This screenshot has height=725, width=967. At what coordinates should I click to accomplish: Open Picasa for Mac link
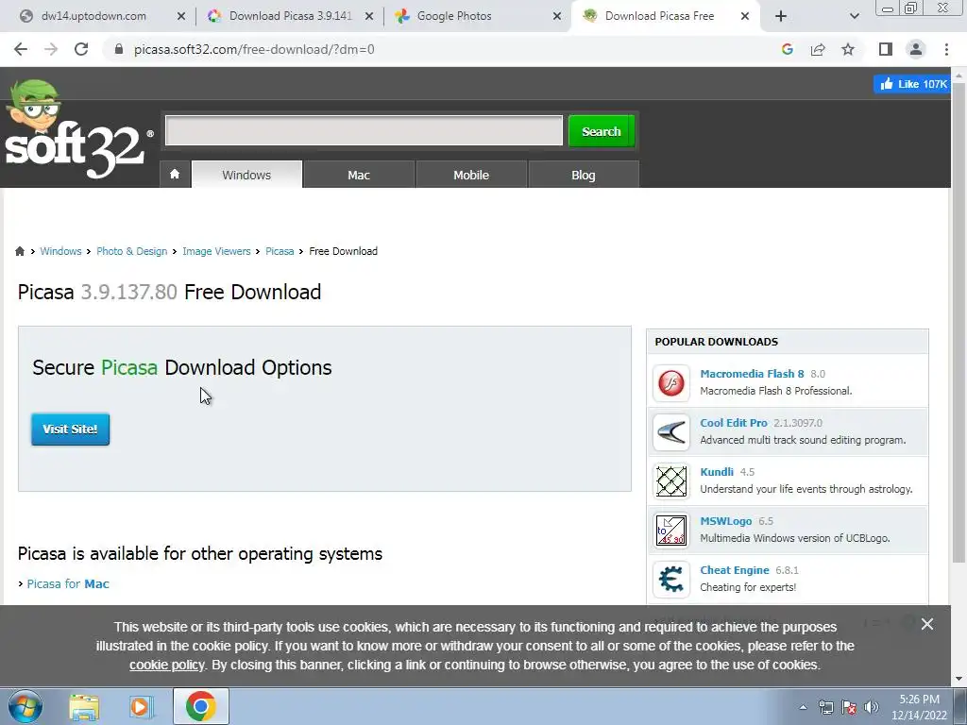(68, 583)
